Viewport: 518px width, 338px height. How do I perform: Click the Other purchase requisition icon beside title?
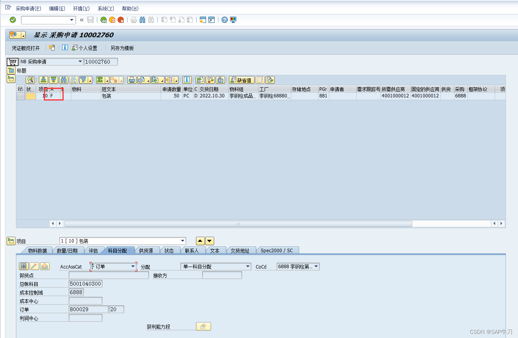pos(52,48)
